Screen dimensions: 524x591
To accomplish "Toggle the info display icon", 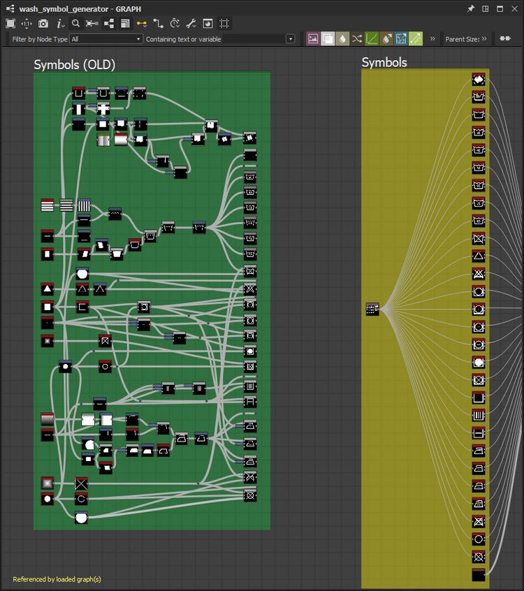I will 59,23.
